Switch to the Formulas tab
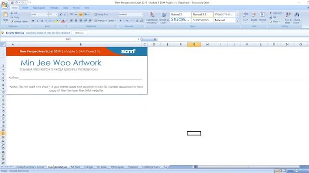Viewport: 309px width, 173px height. 54,8
